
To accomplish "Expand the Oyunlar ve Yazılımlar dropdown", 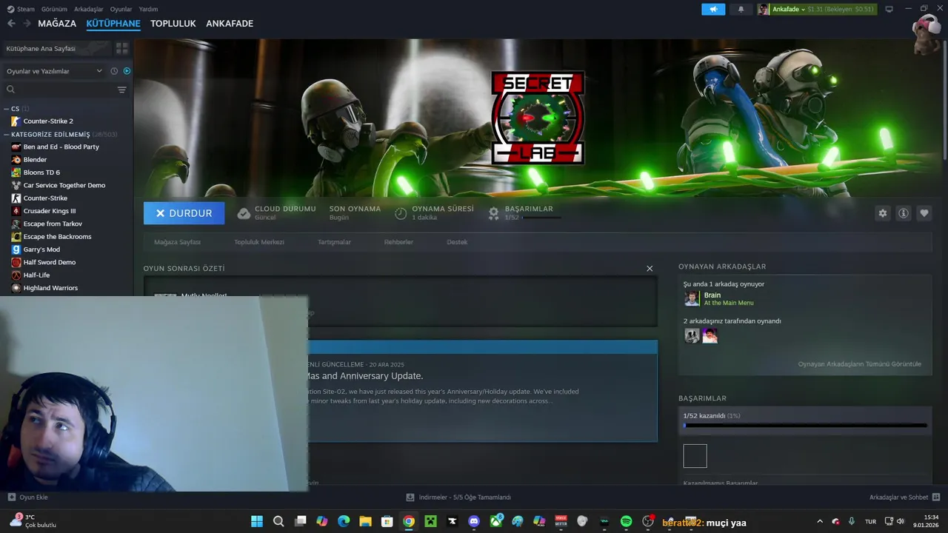I will [x=53, y=71].
